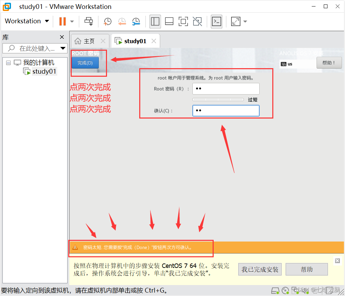Open the stretch display dropdown arrow

pyautogui.click(x=245, y=22)
